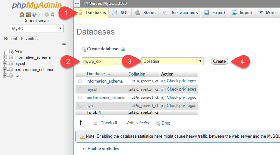Click the copy/documentation pages icon
The image size is (280, 155).
click(40, 14)
